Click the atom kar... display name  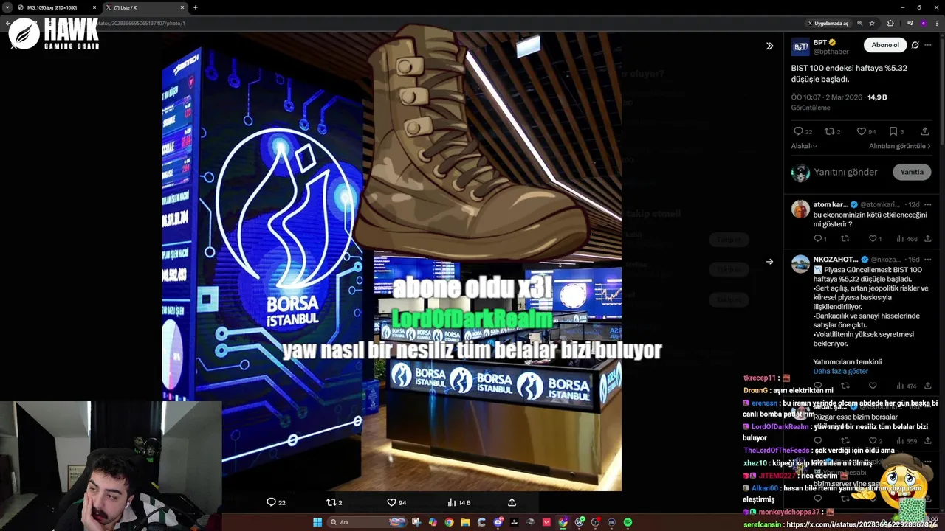[x=831, y=204]
